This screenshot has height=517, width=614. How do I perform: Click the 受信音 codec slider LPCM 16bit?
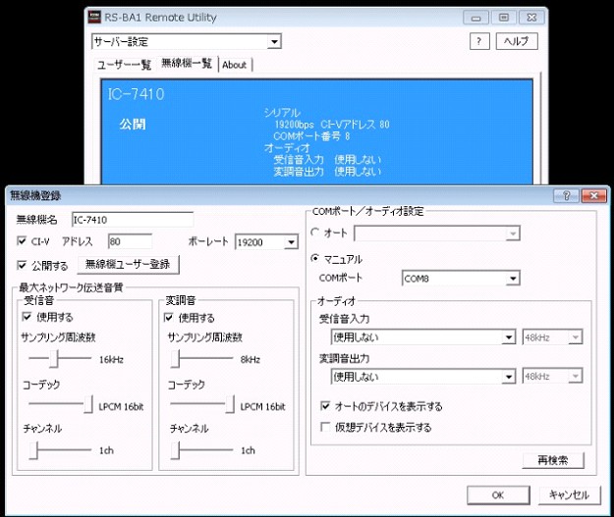[x=88, y=404]
